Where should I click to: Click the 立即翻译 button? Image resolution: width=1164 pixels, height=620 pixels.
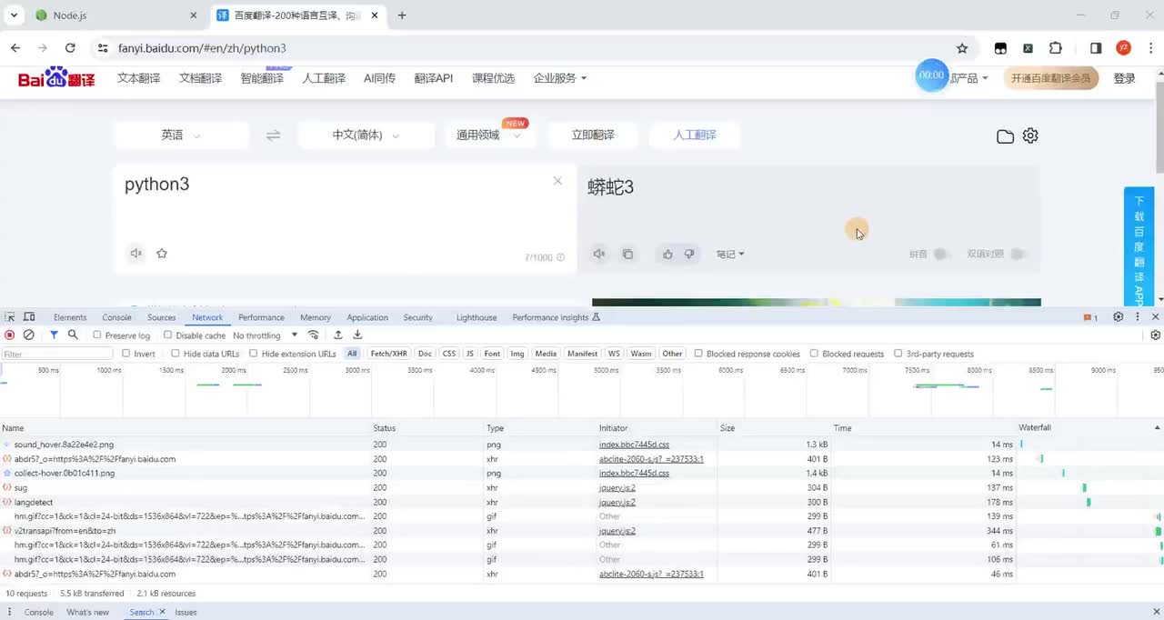click(x=593, y=135)
